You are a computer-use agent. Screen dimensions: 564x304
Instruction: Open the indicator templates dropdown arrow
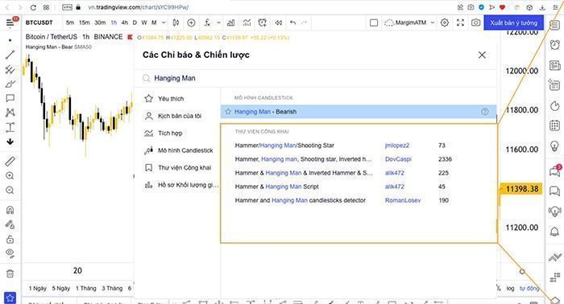218,23
